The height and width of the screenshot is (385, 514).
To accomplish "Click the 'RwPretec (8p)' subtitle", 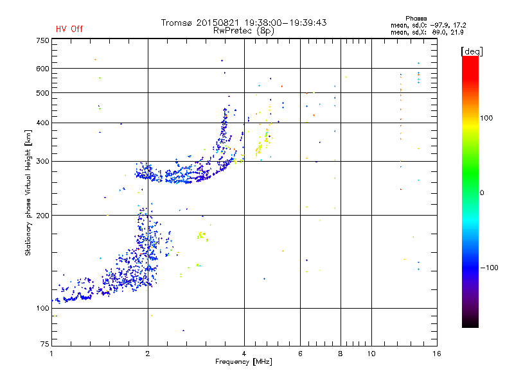I will (244, 31).
